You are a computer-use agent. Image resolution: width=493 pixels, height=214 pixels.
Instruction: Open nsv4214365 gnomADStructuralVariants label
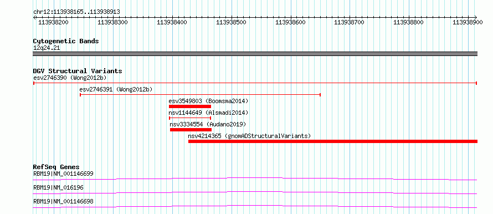[249, 136]
